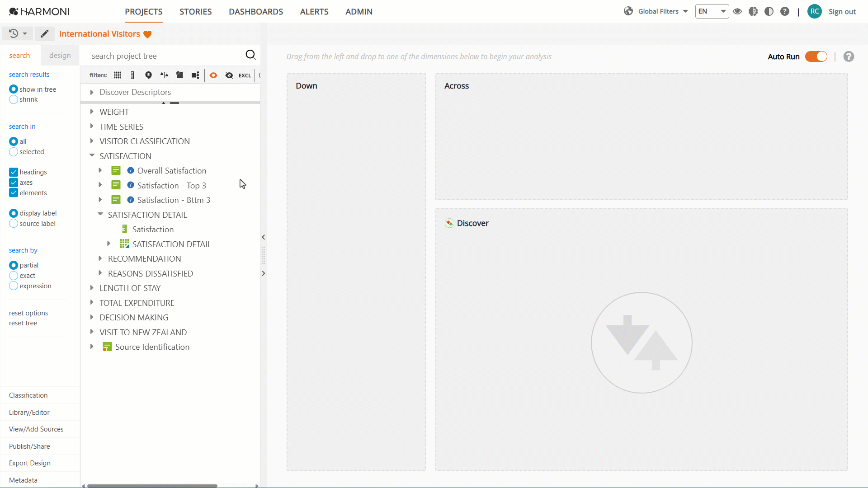The width and height of the screenshot is (868, 488).
Task: Collapse the SATISFACTION section
Action: click(x=92, y=156)
